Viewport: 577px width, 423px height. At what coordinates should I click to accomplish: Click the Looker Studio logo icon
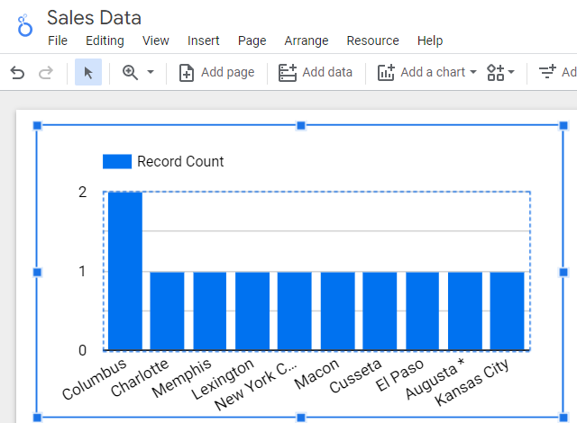25,25
